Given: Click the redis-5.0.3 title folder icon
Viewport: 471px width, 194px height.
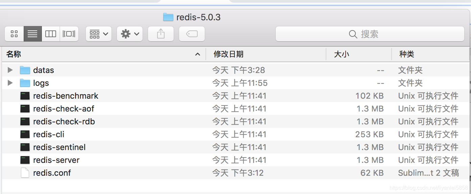Looking at the screenshot, I should point(168,17).
